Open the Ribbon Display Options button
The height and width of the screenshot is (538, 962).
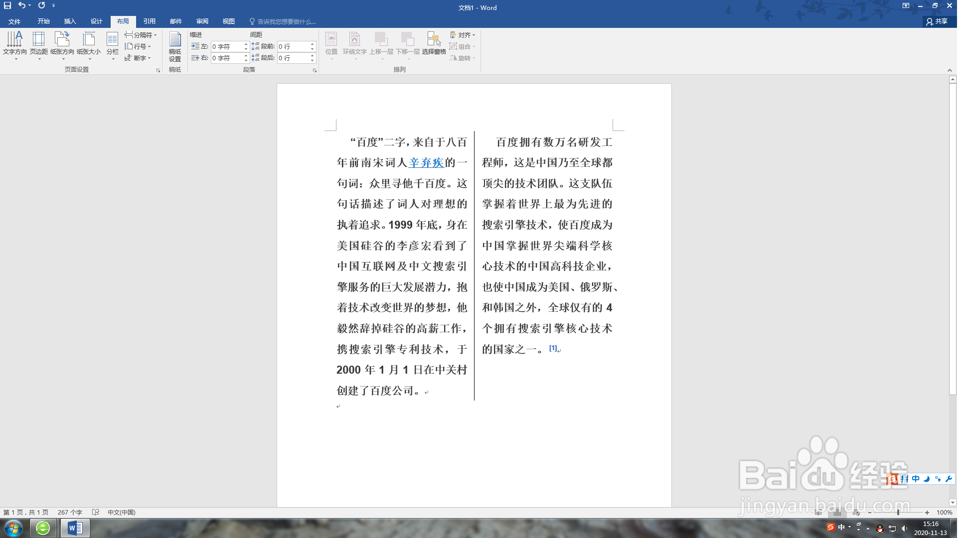click(x=906, y=6)
